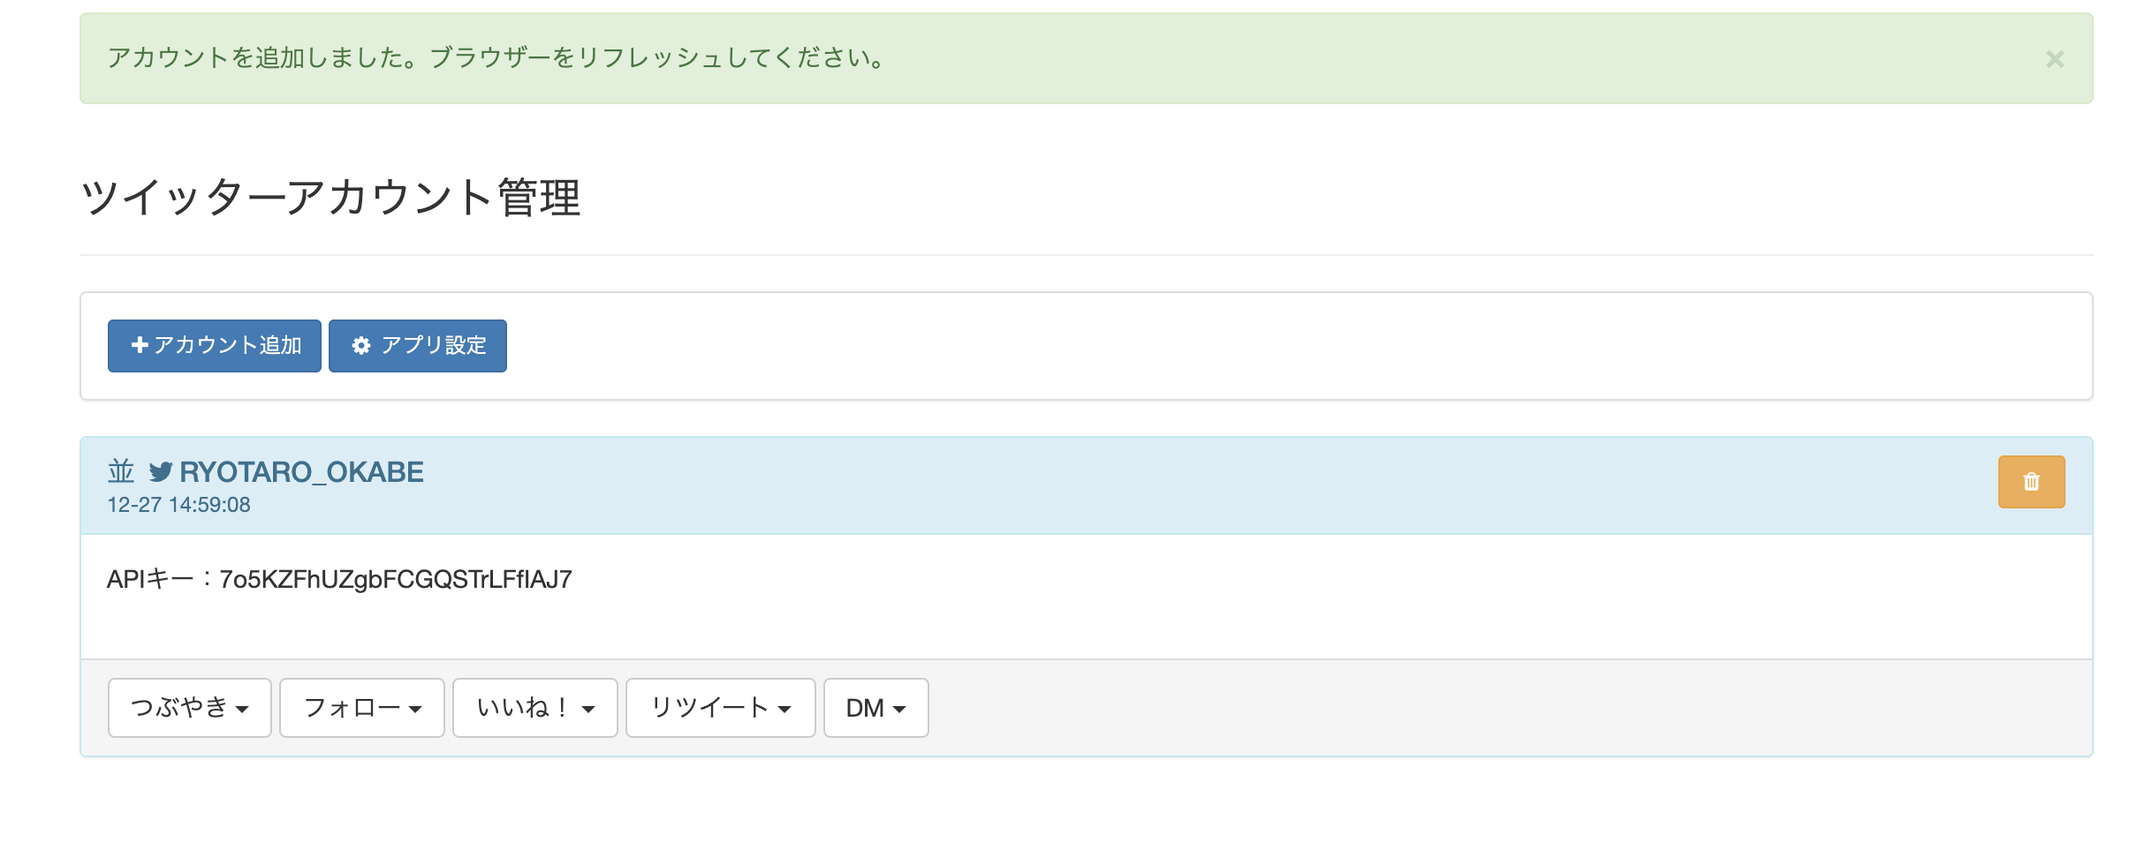Click the Twitter bird icon beside RYOTARO_OKABE
2145x842 pixels.
tap(160, 472)
